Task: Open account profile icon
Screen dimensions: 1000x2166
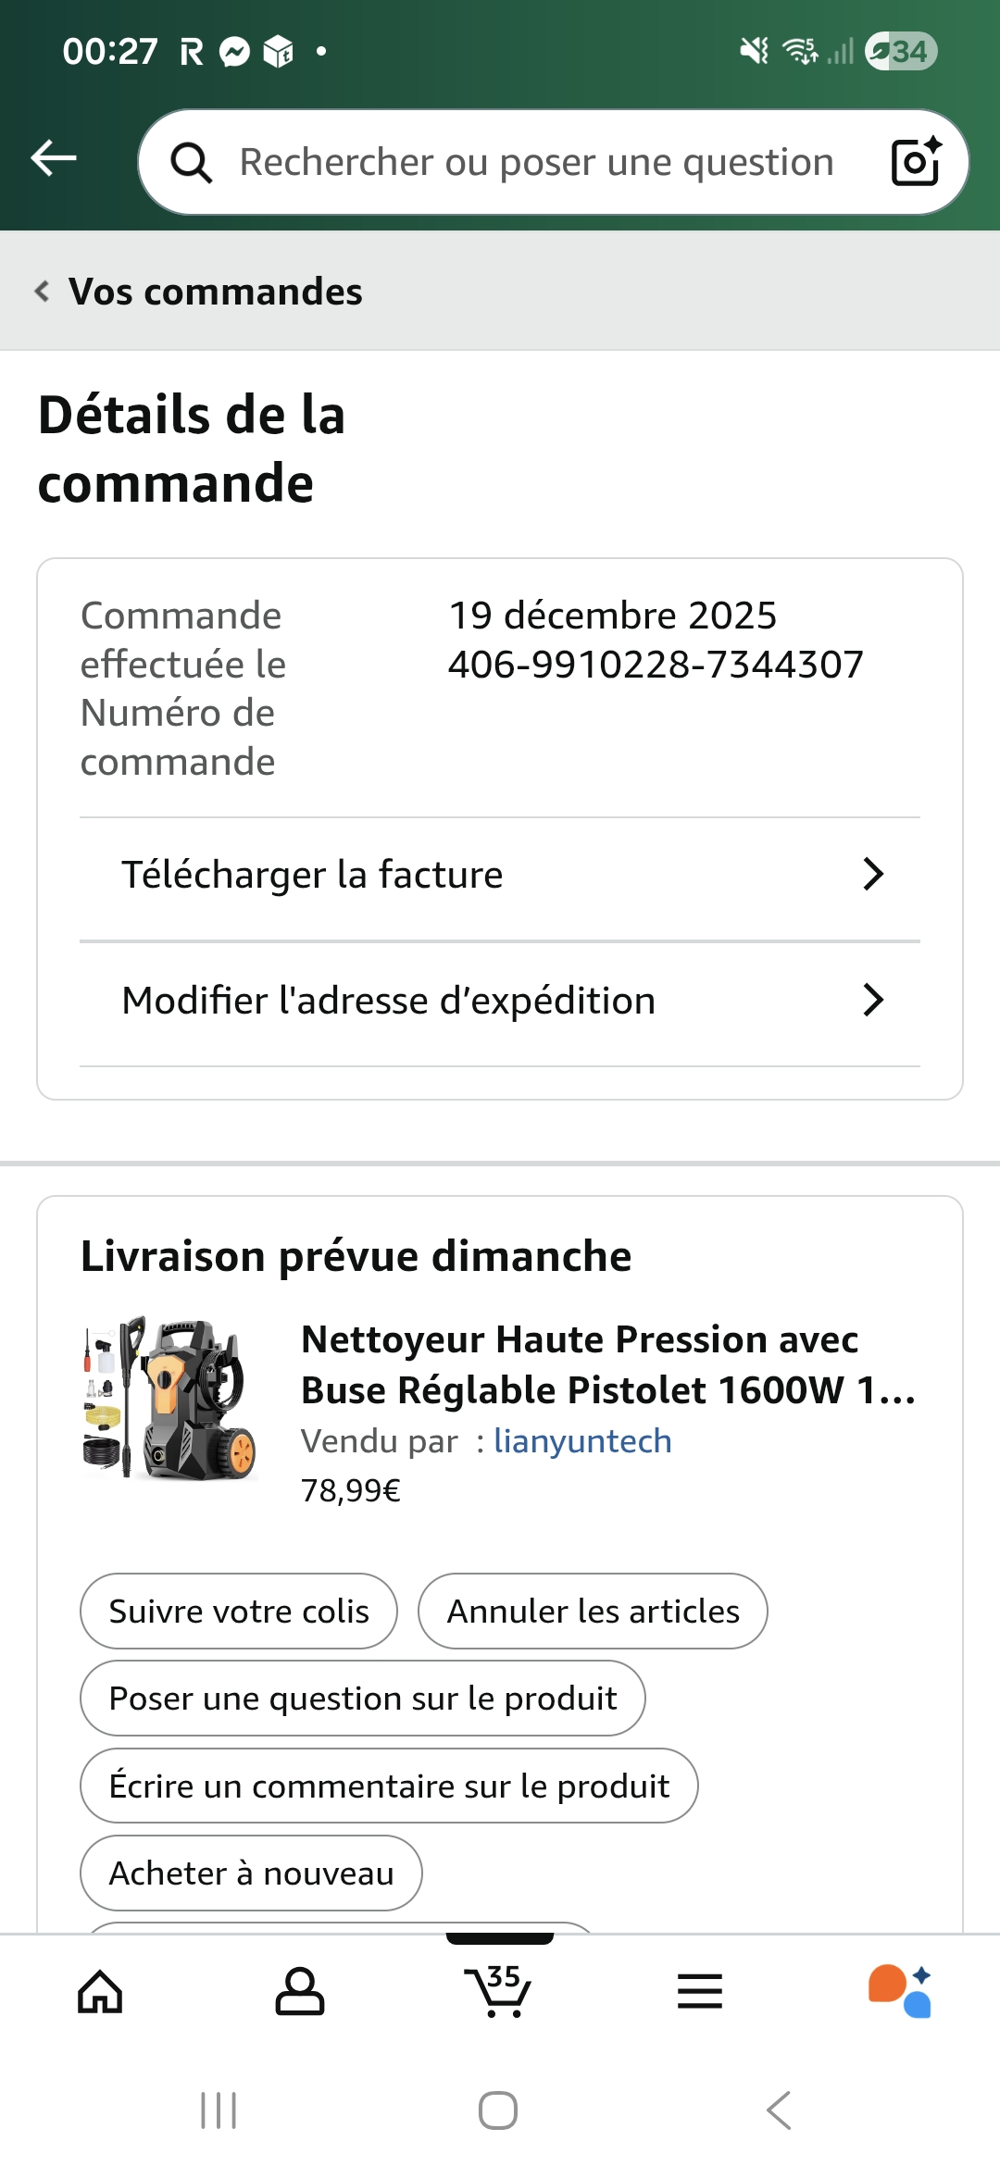Action: (x=300, y=1992)
